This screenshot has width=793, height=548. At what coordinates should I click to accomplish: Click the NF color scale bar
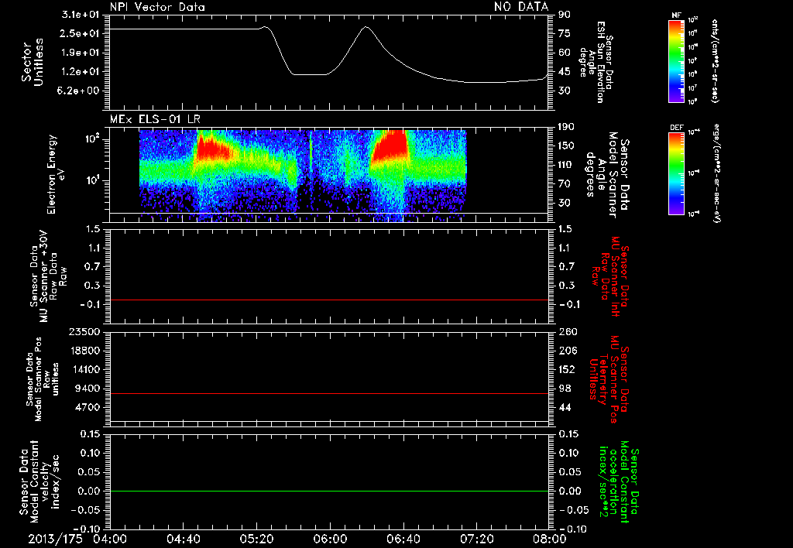[676, 60]
